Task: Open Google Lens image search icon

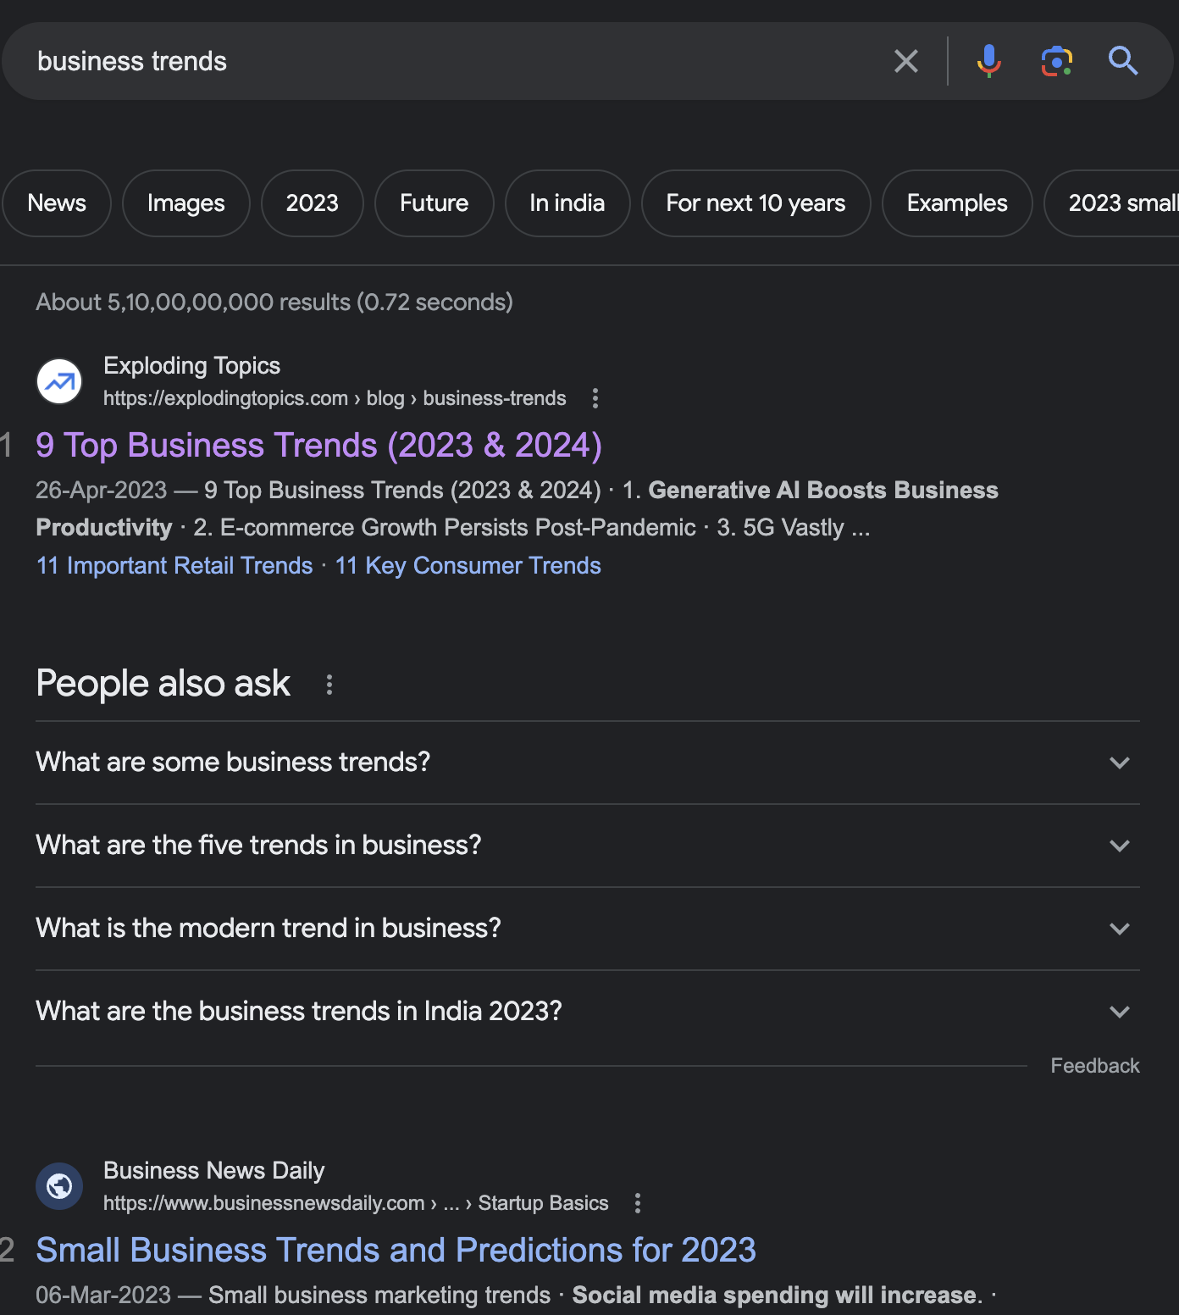Action: [1056, 61]
